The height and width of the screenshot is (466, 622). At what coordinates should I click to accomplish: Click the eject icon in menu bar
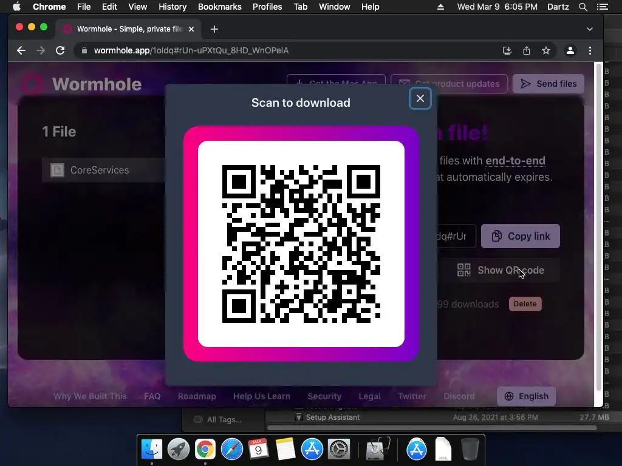[x=440, y=7]
